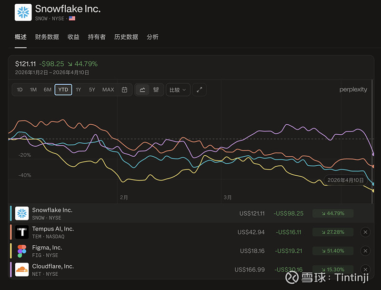Select the 1Y time range
Viewport: 381px width, 290px height.
coord(78,90)
